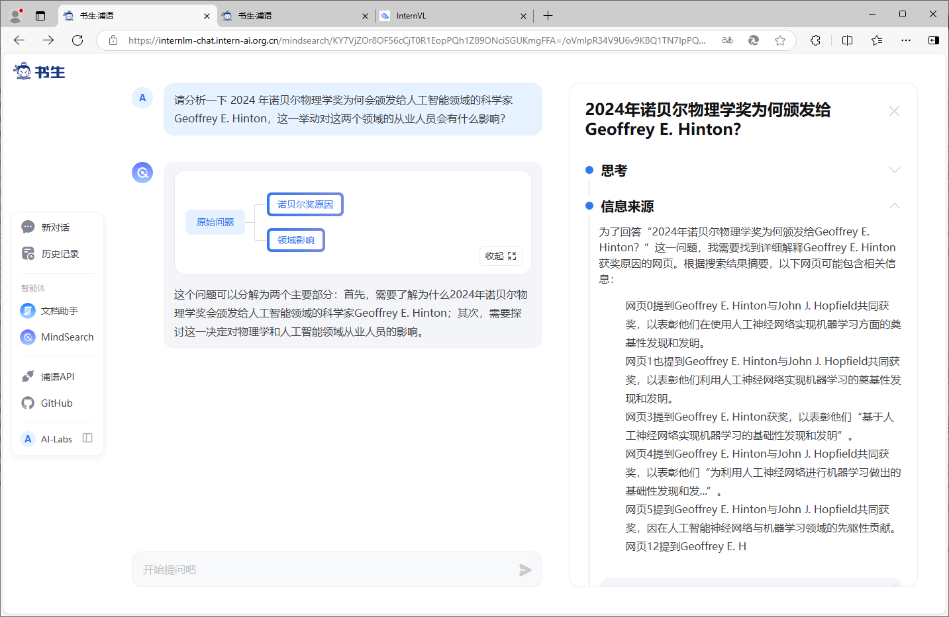The width and height of the screenshot is (949, 617).
Task: Click the 思考 section heading
Action: pos(614,171)
